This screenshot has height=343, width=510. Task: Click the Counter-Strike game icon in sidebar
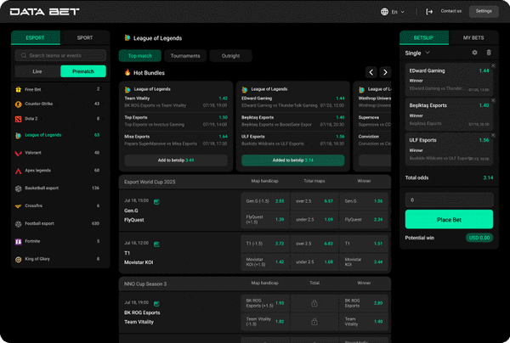[18, 104]
